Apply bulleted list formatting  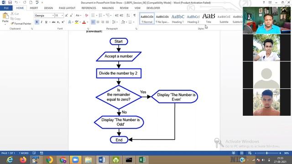point(93,15)
